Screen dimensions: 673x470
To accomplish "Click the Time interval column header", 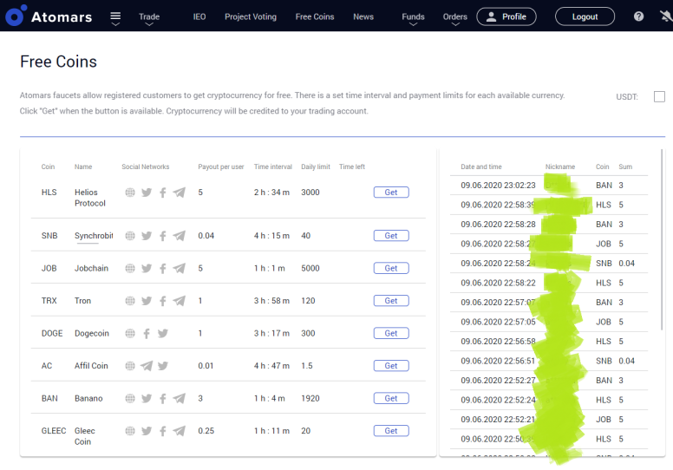I will point(273,166).
